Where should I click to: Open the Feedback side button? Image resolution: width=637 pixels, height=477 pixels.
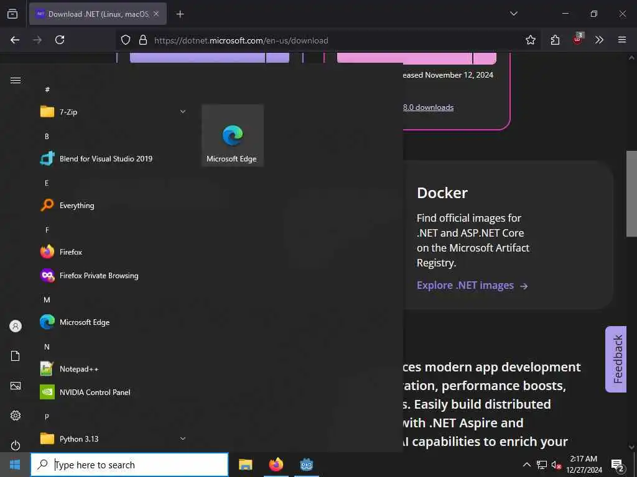tap(616, 359)
